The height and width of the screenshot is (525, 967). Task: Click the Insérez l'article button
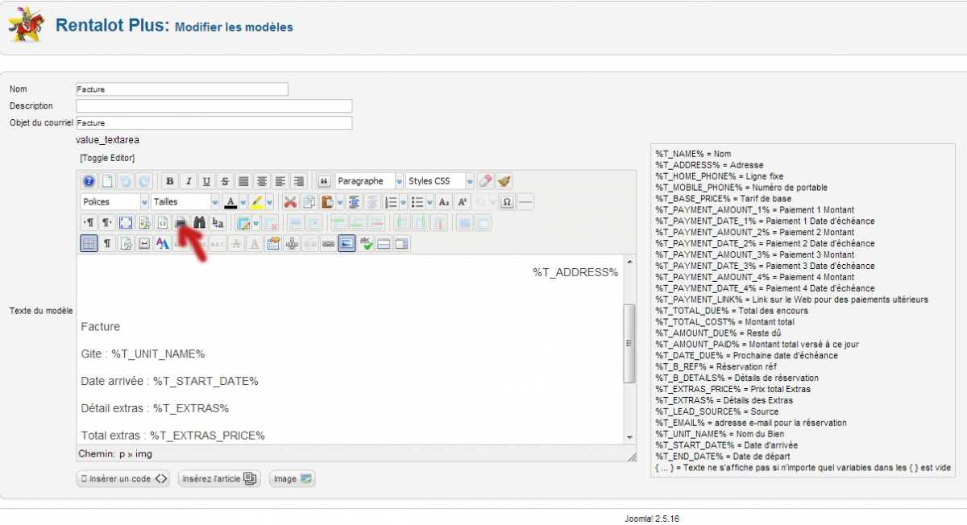pos(219,478)
